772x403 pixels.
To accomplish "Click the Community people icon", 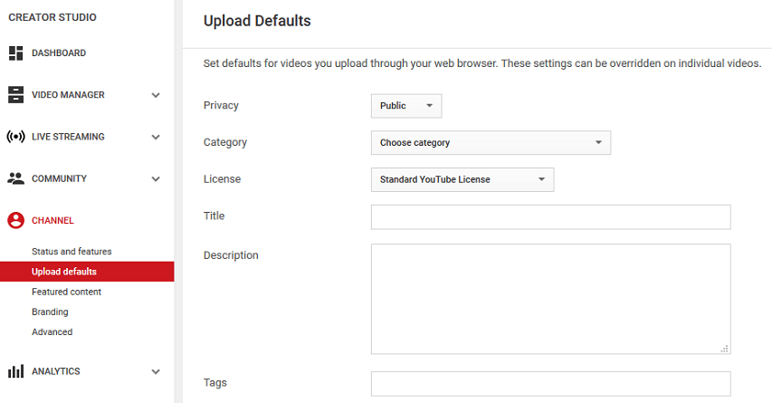I will click(x=15, y=178).
